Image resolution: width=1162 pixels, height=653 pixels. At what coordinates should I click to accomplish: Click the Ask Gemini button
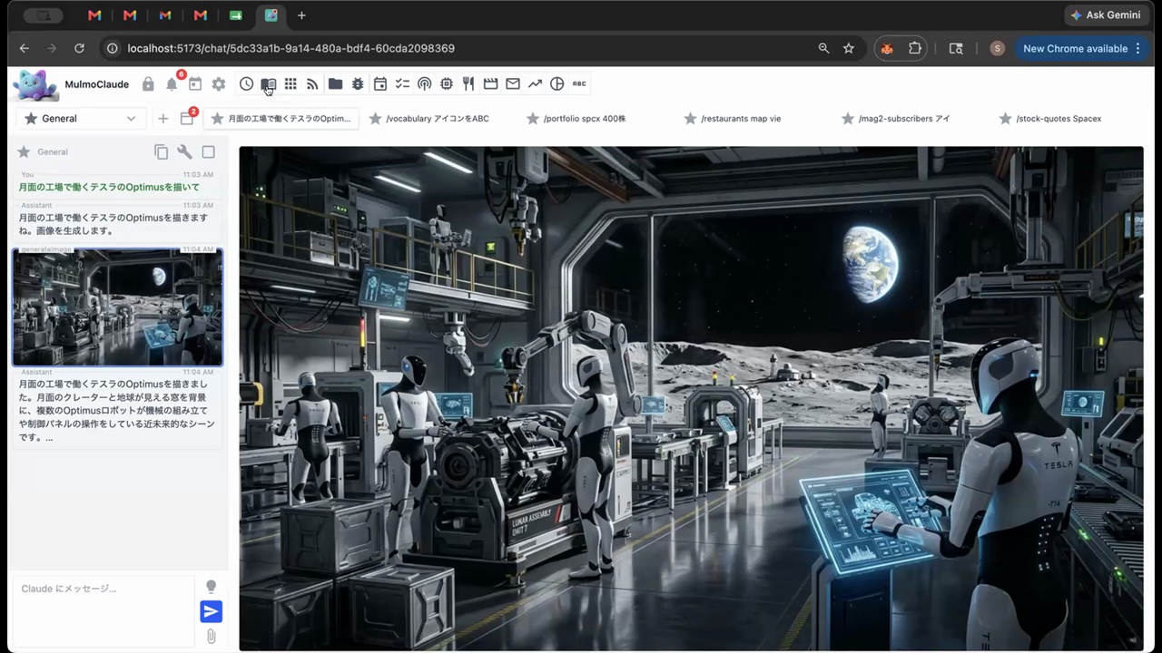1105,15
